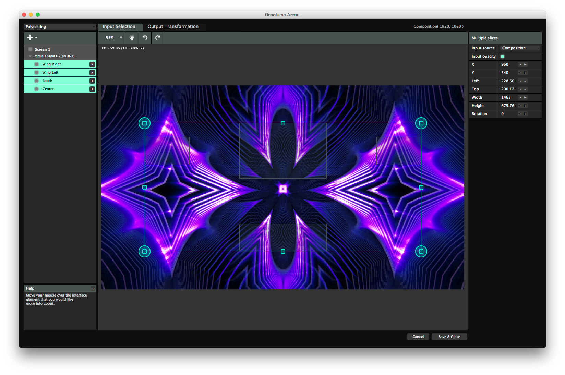Open the 55% zoom level dropdown
565x375 pixels.
(114, 38)
